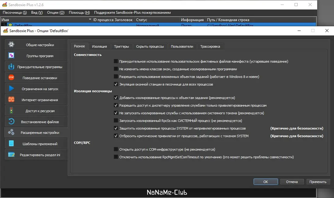Open Доступ к ресурсам section

[x=36, y=111]
